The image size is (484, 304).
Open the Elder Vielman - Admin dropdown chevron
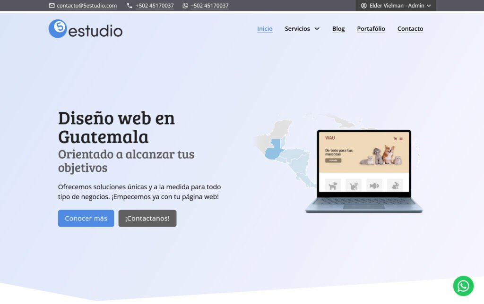(429, 6)
